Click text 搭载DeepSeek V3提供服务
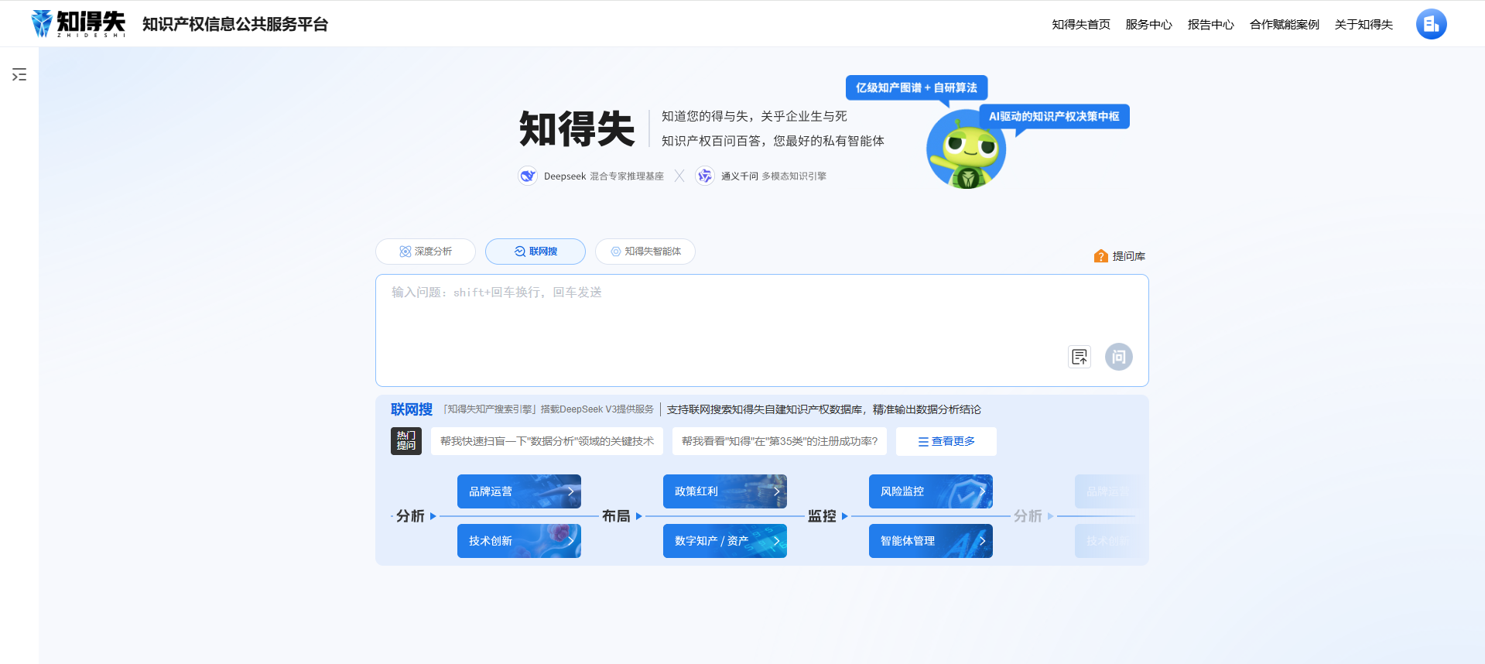Viewport: 1485px width, 664px height. tap(597, 409)
